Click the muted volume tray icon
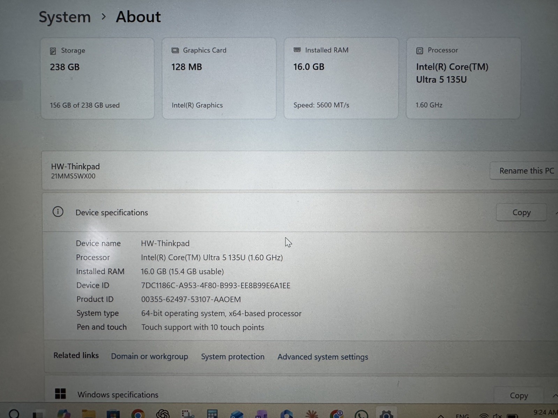 click(497, 416)
